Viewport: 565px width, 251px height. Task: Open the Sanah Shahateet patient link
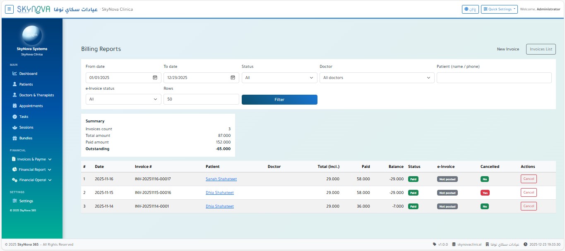(221, 179)
